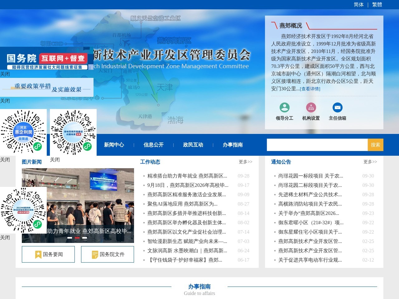Select the third carousel indicator dot

[85, 238]
